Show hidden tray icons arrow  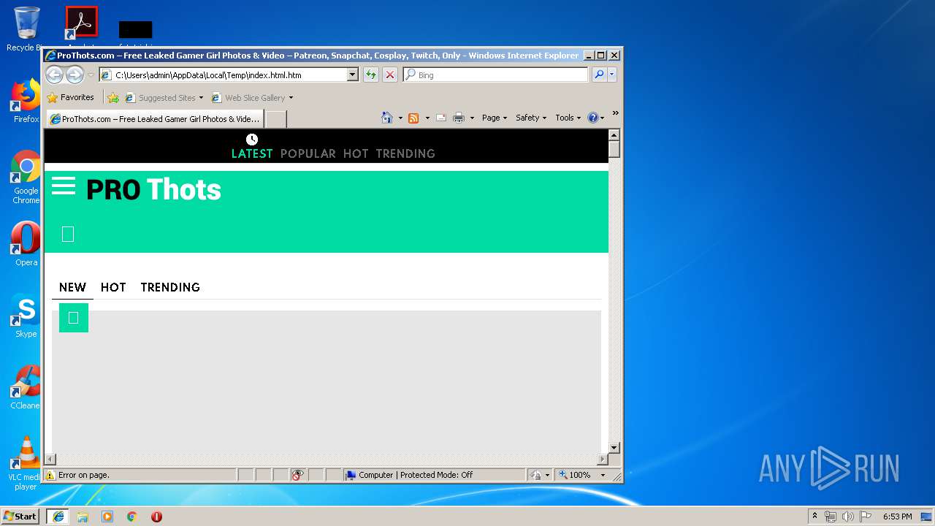(814, 516)
